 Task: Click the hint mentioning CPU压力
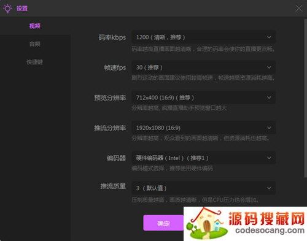(x=195, y=200)
